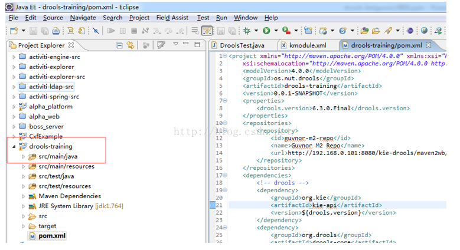Viewport: 460px width, 250px height.
Task: Open the Search flashlight dropdown arrow
Action: click(398, 31)
